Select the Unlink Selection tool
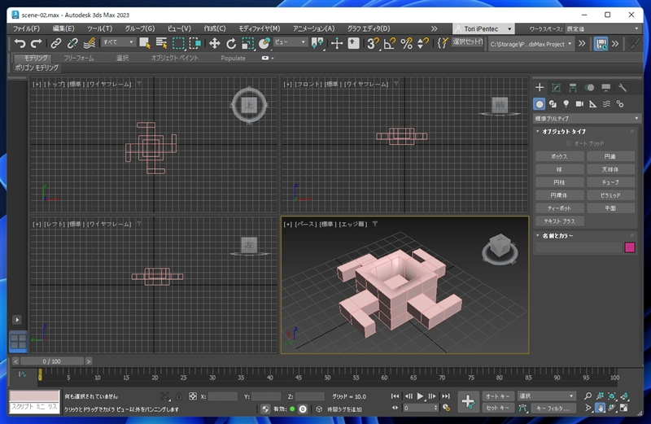Image resolution: width=651 pixels, height=424 pixels. 72,43
